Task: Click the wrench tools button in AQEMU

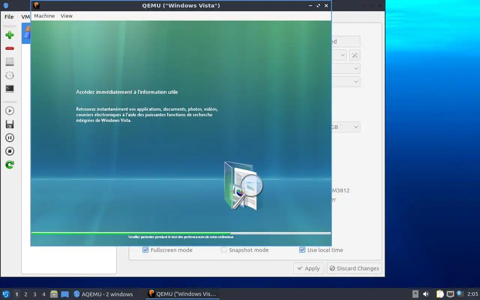Action: pos(355,55)
